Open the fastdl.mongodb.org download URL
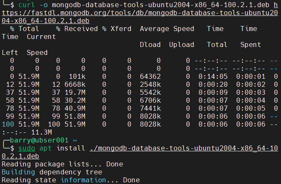281x184 pixels. click(140, 13)
